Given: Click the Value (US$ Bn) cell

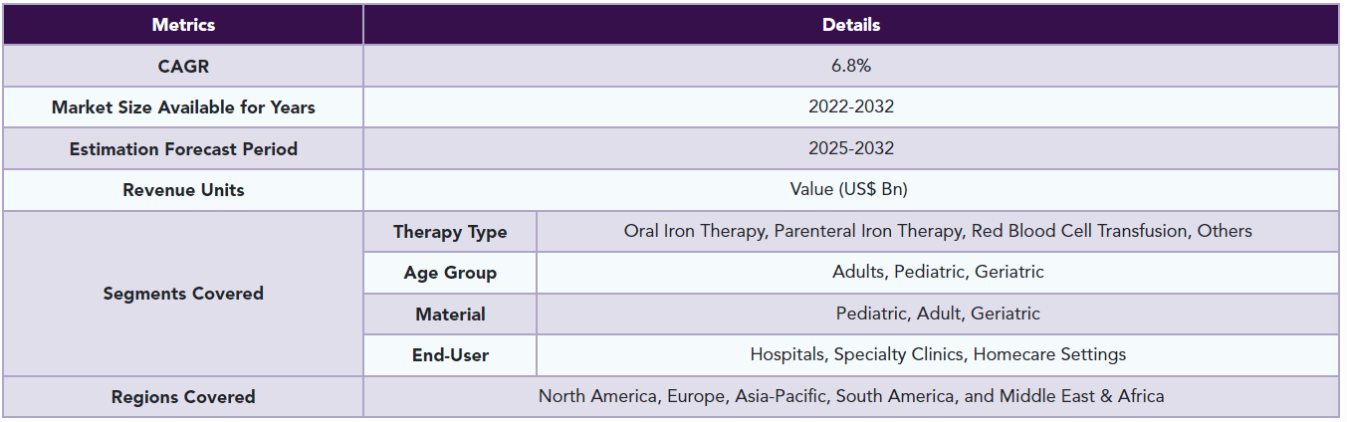Looking at the screenshot, I should 851,190.
